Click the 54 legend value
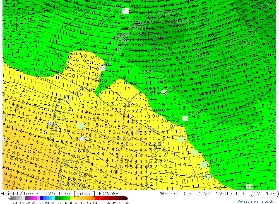Image resolution: width=279 pixels, height=204 pixels. click(x=127, y=203)
